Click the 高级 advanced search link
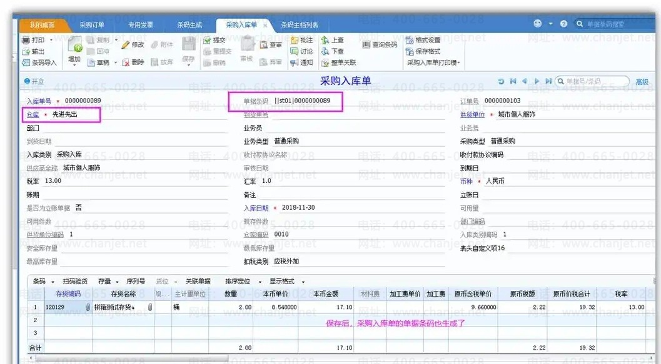 (x=642, y=82)
